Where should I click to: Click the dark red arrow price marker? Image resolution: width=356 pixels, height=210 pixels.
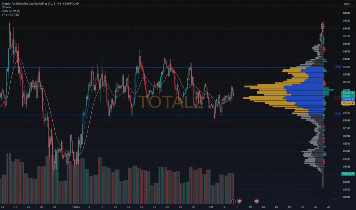pyautogui.click(x=337, y=98)
